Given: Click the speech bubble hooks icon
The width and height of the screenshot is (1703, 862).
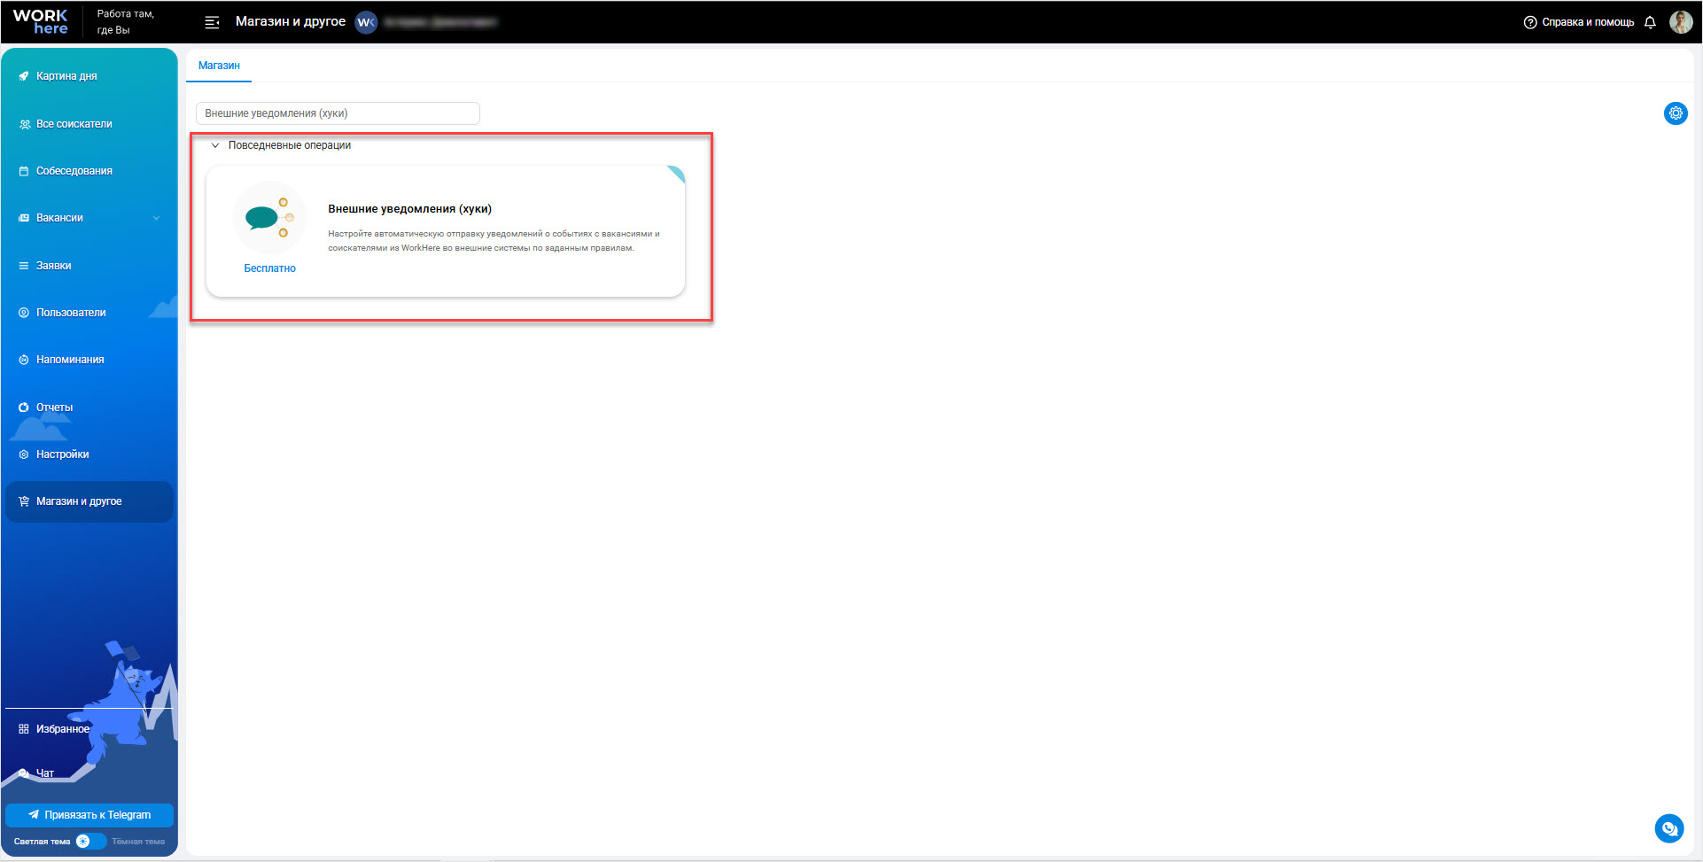Looking at the screenshot, I should click(x=269, y=217).
